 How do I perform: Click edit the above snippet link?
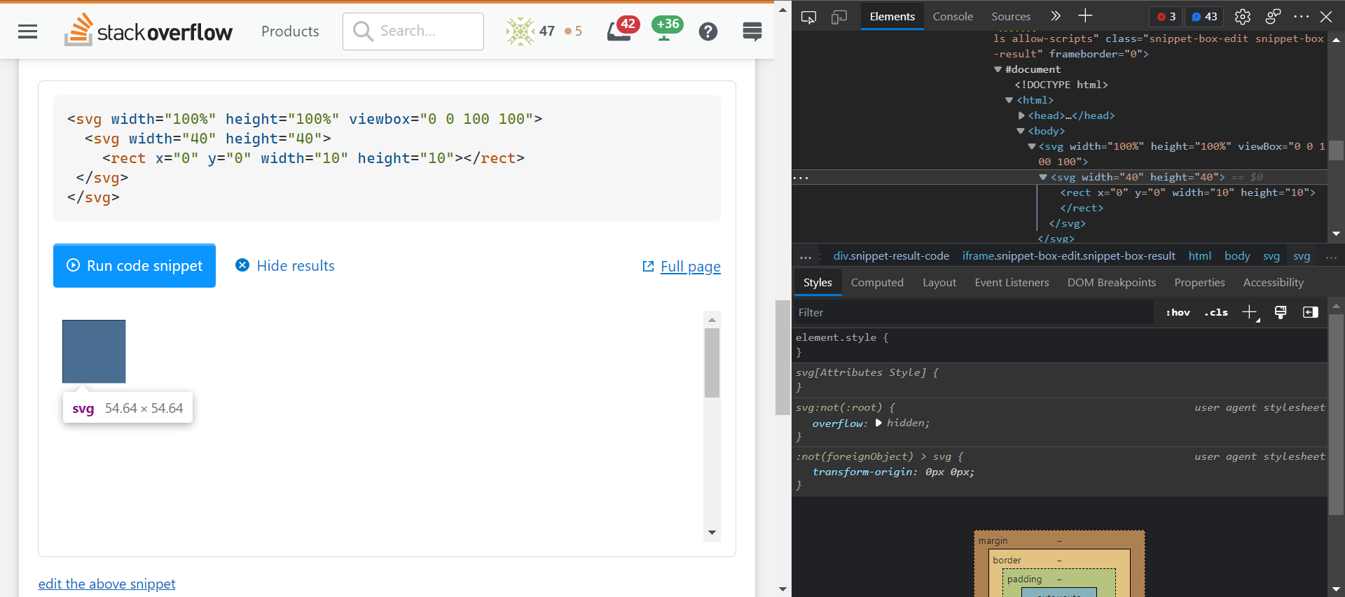click(106, 584)
